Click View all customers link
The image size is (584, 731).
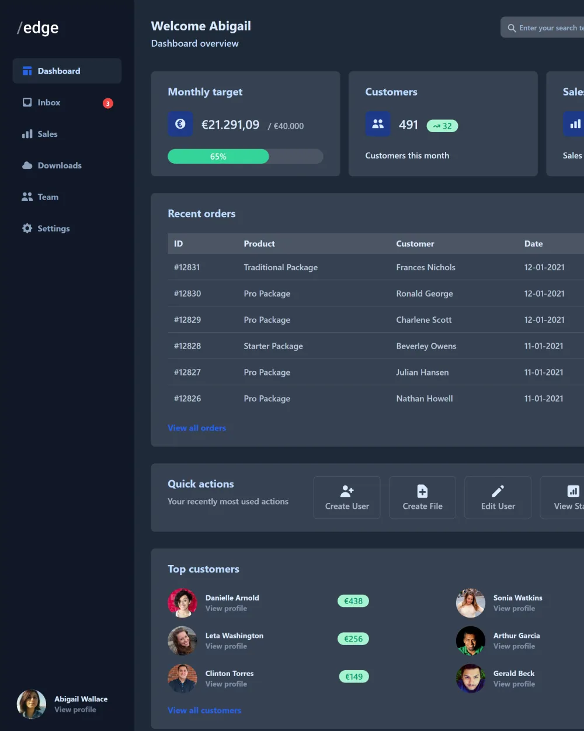204,711
